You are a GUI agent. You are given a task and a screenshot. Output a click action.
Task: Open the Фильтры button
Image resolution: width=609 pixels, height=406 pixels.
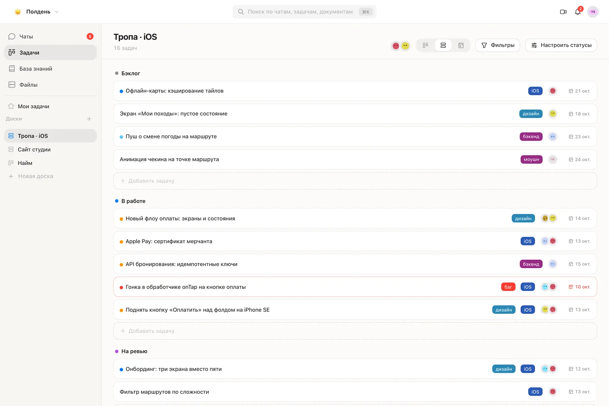[x=498, y=45]
